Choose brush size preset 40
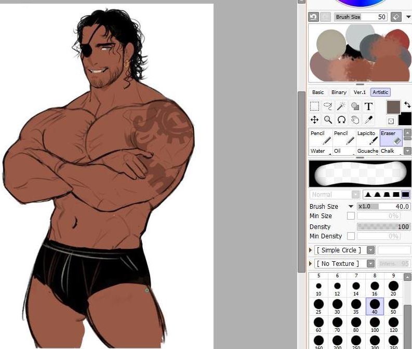Image resolution: width=412 pixels, height=349 pixels. [375, 306]
